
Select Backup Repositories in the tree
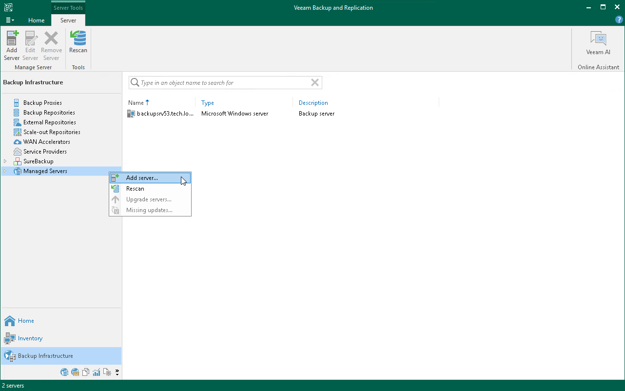(x=49, y=113)
